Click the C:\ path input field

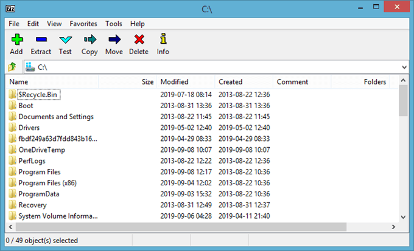(x=217, y=67)
